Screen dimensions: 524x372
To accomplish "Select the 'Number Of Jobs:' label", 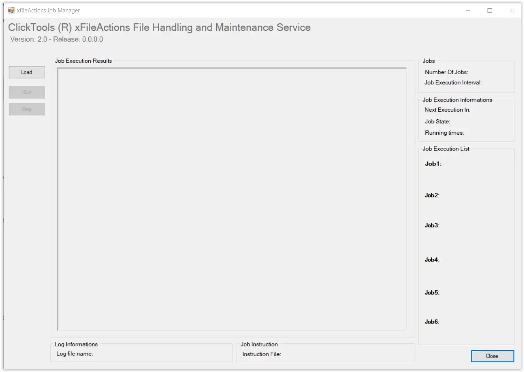I will (447, 72).
